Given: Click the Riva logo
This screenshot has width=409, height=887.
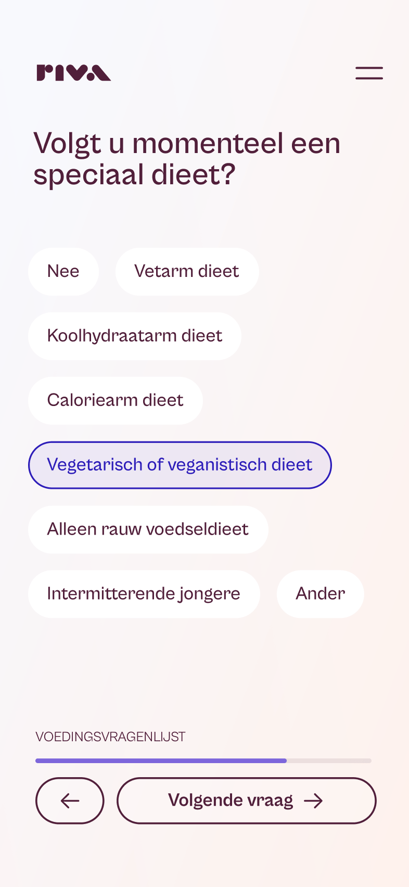Looking at the screenshot, I should [x=73, y=73].
